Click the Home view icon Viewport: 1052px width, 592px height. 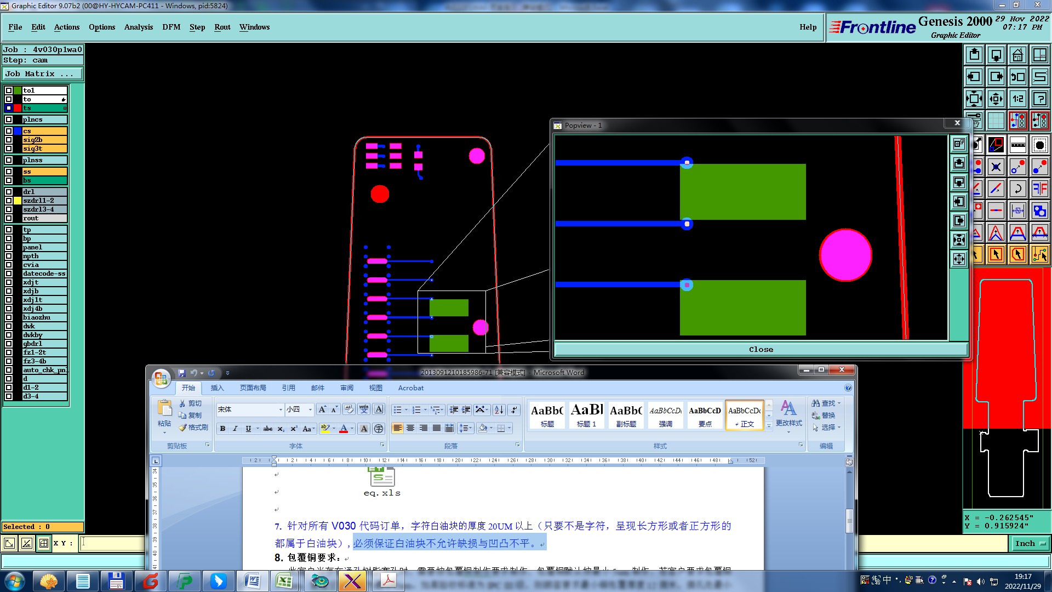[1017, 55]
